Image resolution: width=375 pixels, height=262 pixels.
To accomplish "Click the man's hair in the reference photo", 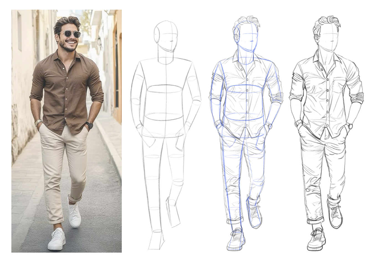I will [67, 22].
